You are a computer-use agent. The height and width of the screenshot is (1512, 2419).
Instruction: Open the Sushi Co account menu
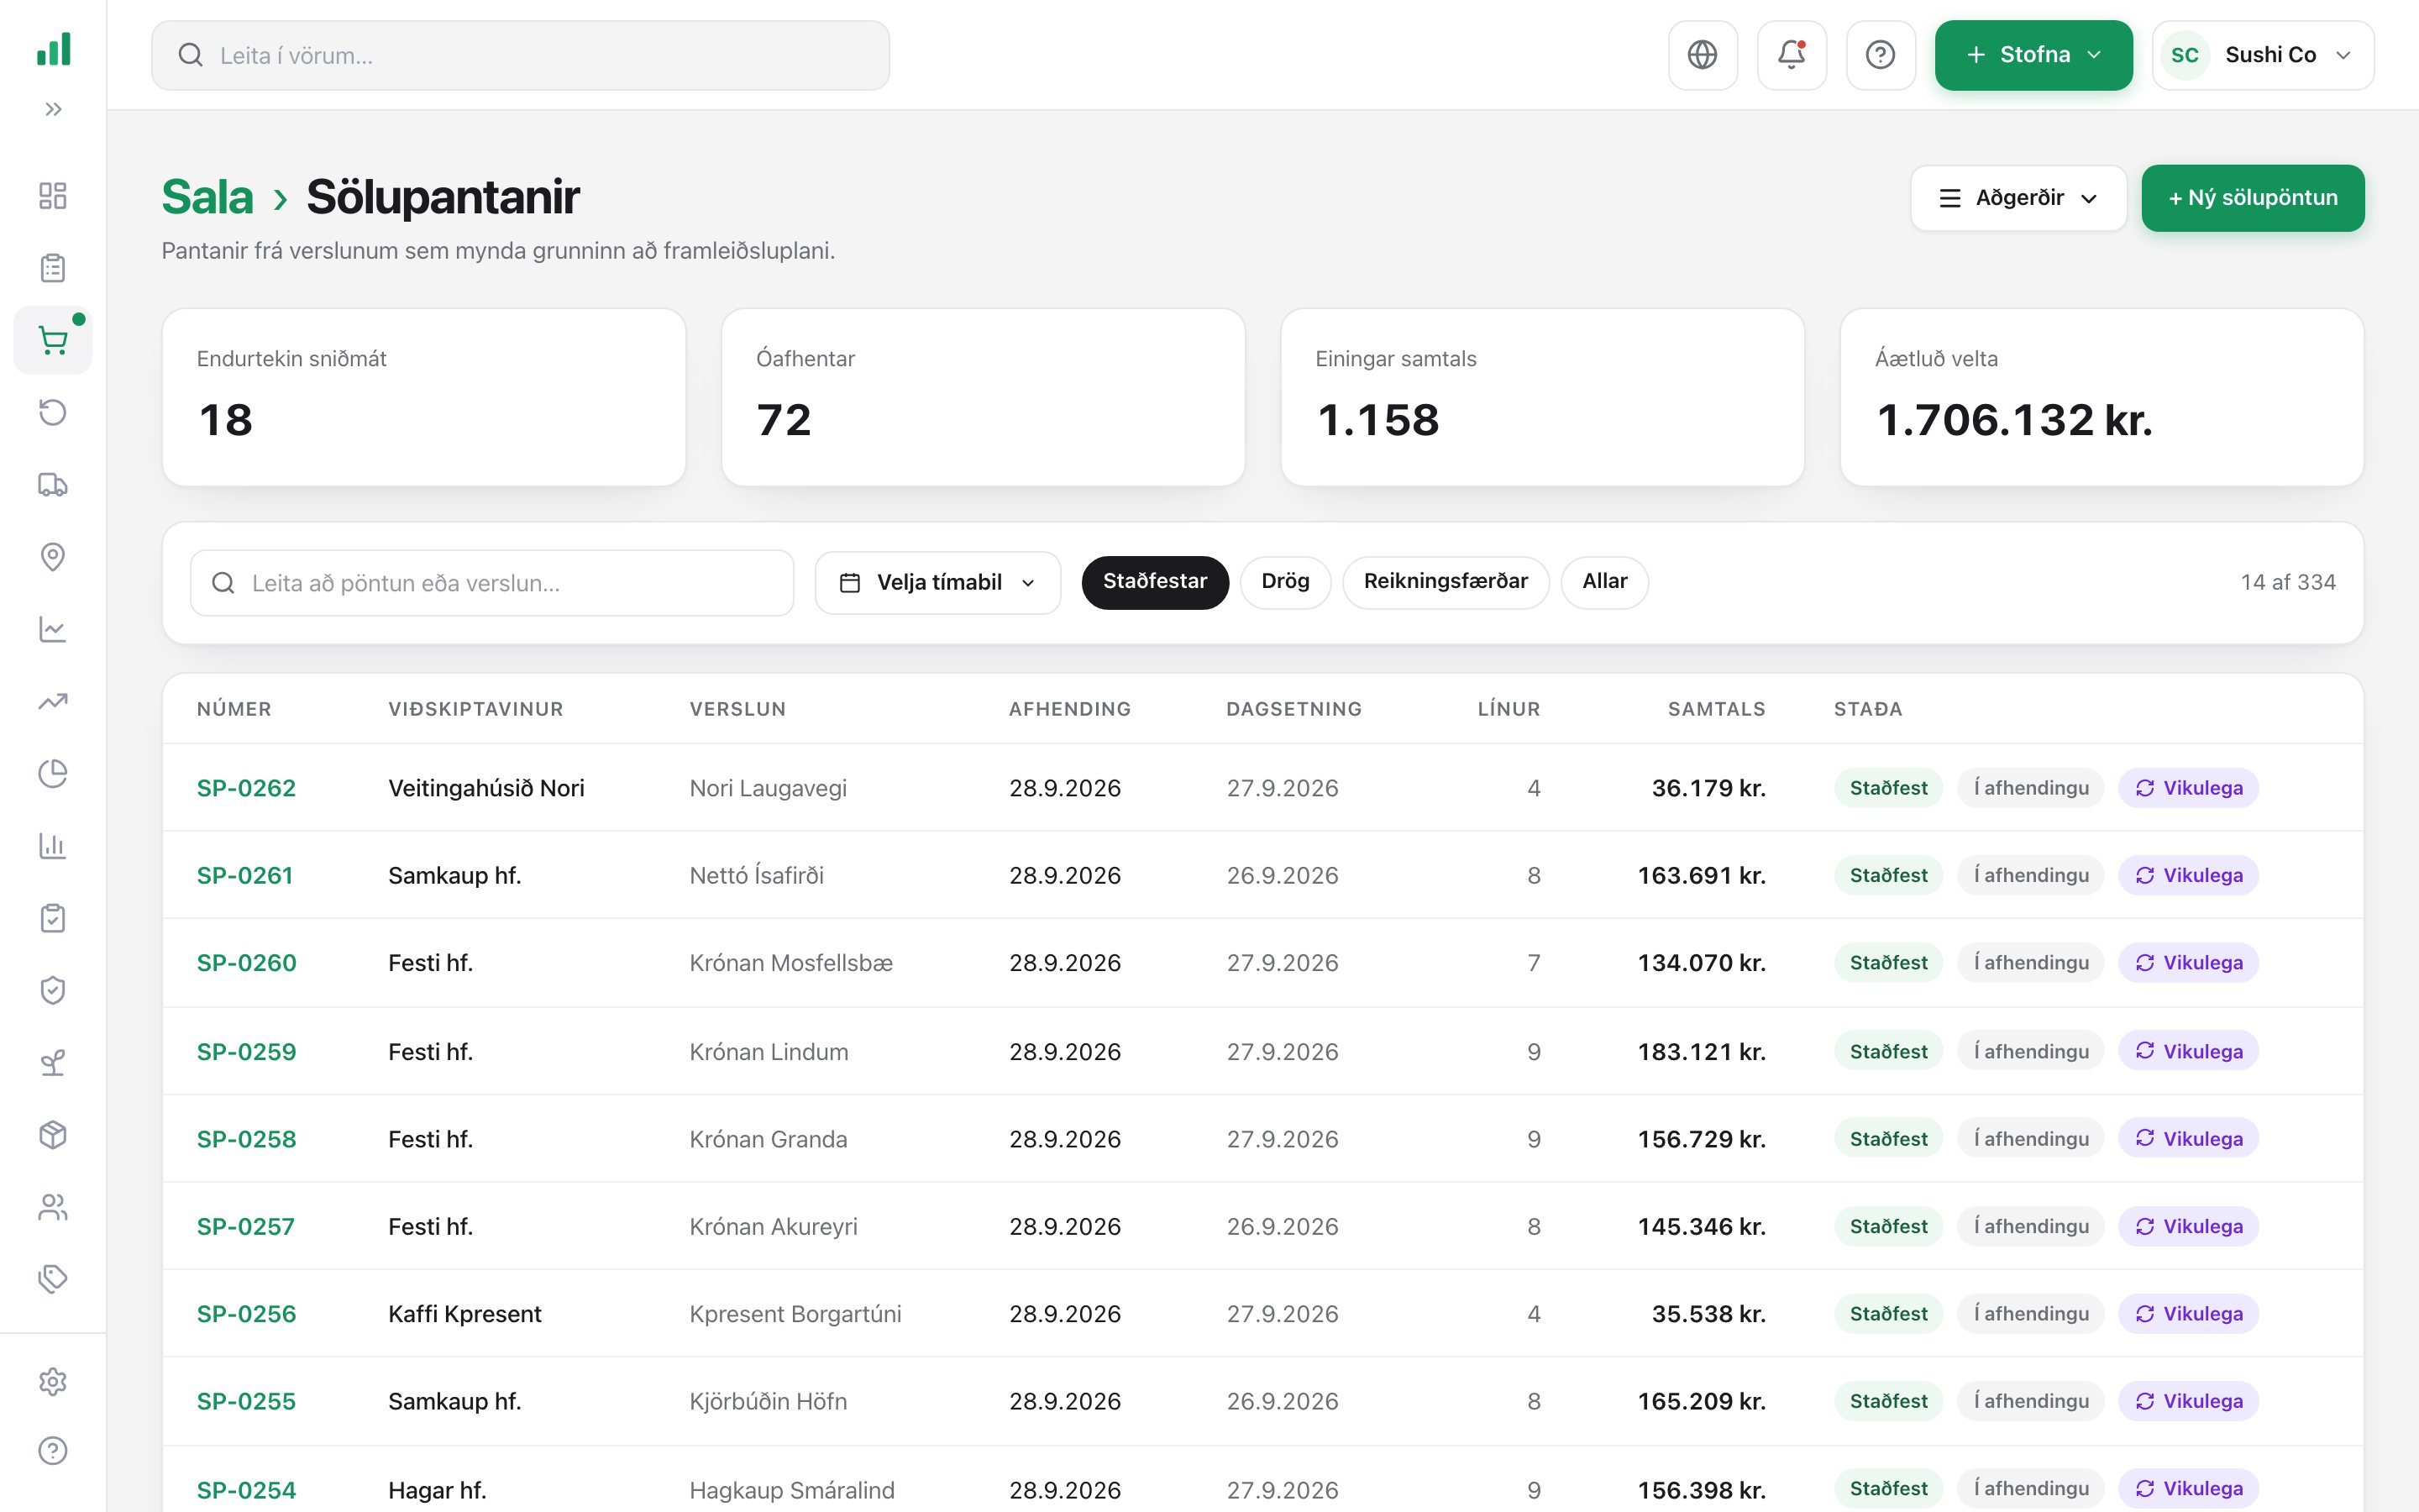(2263, 55)
